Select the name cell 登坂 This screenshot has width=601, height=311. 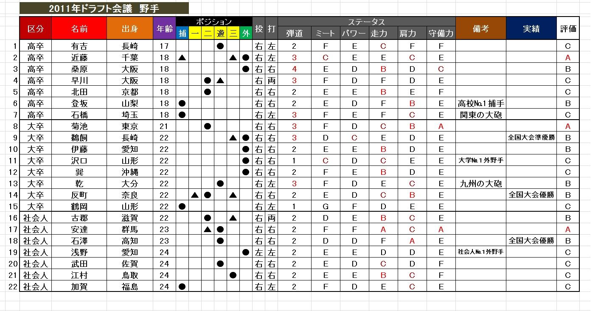(x=79, y=104)
